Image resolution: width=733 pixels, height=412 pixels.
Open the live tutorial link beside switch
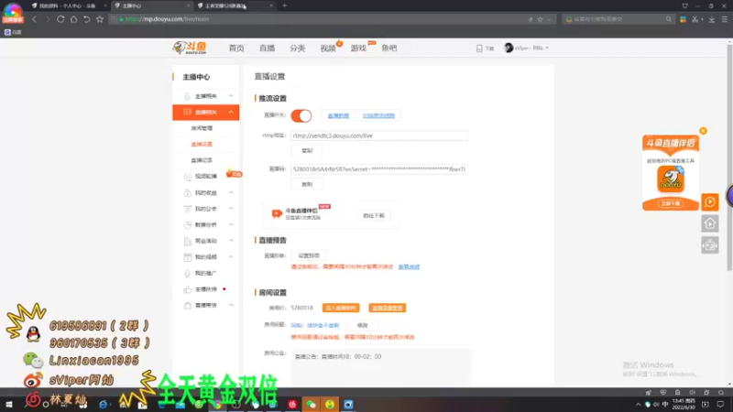(338, 115)
